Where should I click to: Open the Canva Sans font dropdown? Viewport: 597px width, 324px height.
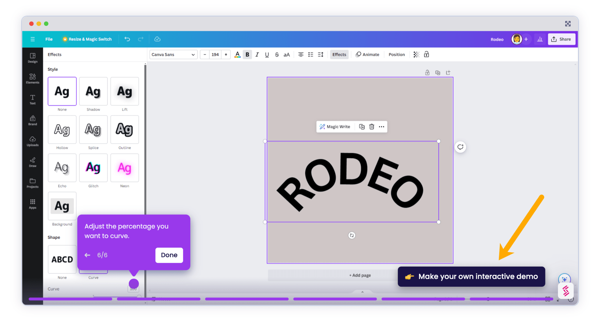[x=173, y=55]
